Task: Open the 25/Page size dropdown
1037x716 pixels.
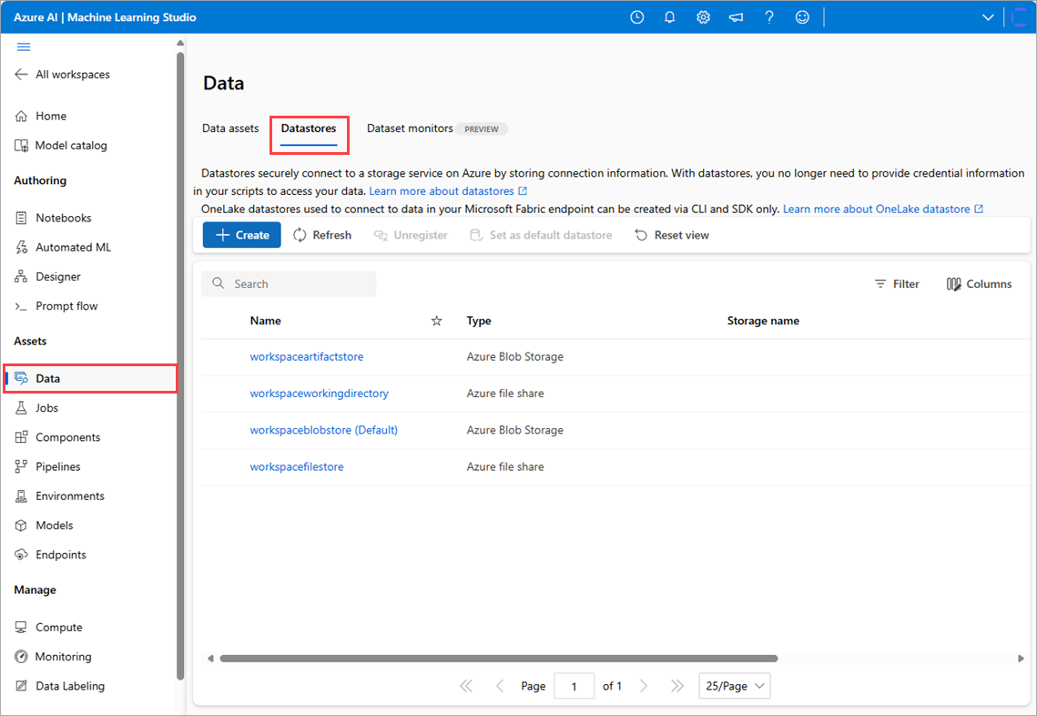Action: [734, 686]
